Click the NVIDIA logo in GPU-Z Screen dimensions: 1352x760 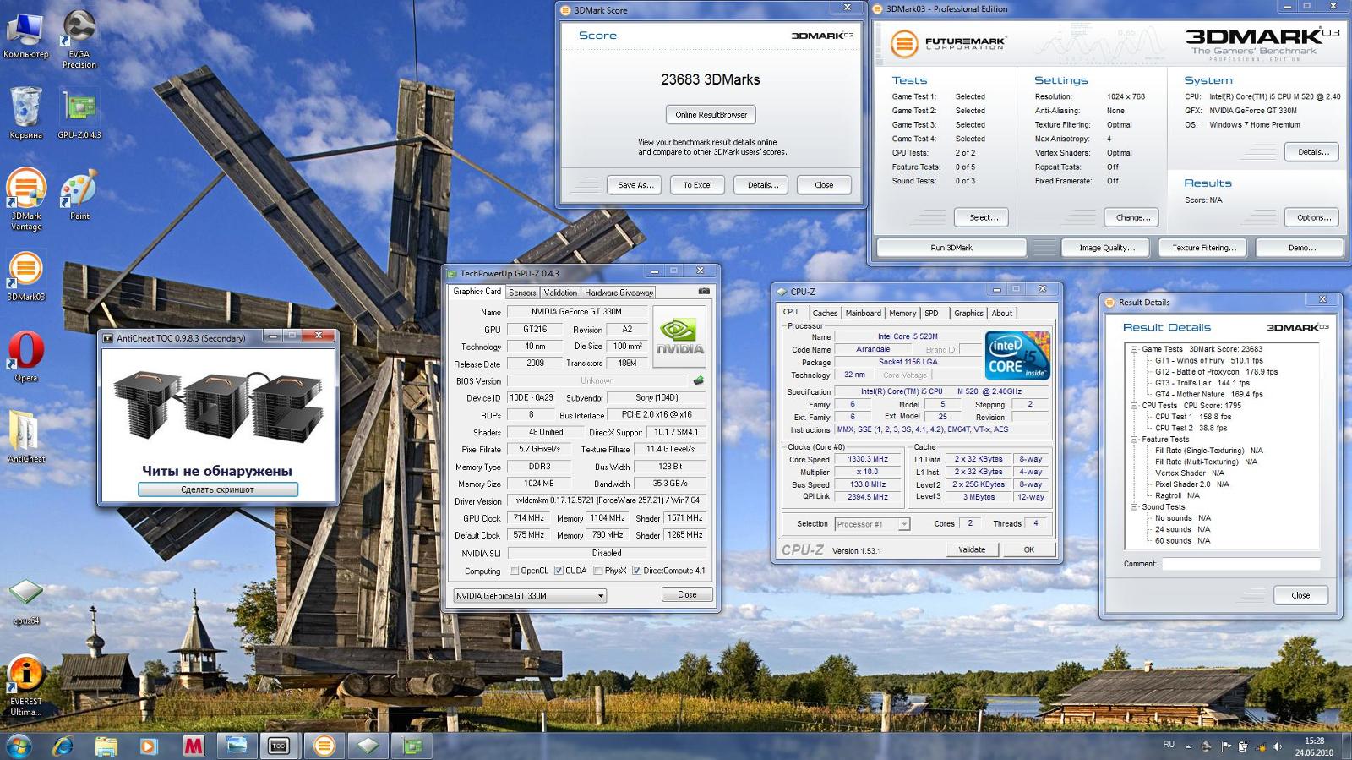pos(680,336)
